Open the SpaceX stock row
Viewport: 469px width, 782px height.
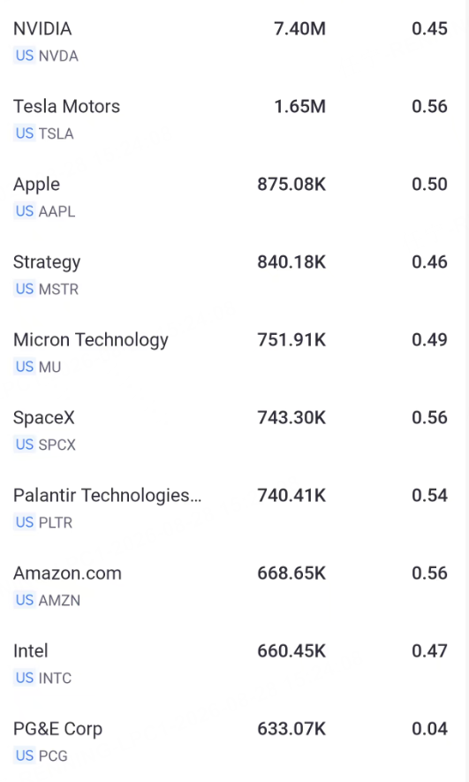coord(234,430)
